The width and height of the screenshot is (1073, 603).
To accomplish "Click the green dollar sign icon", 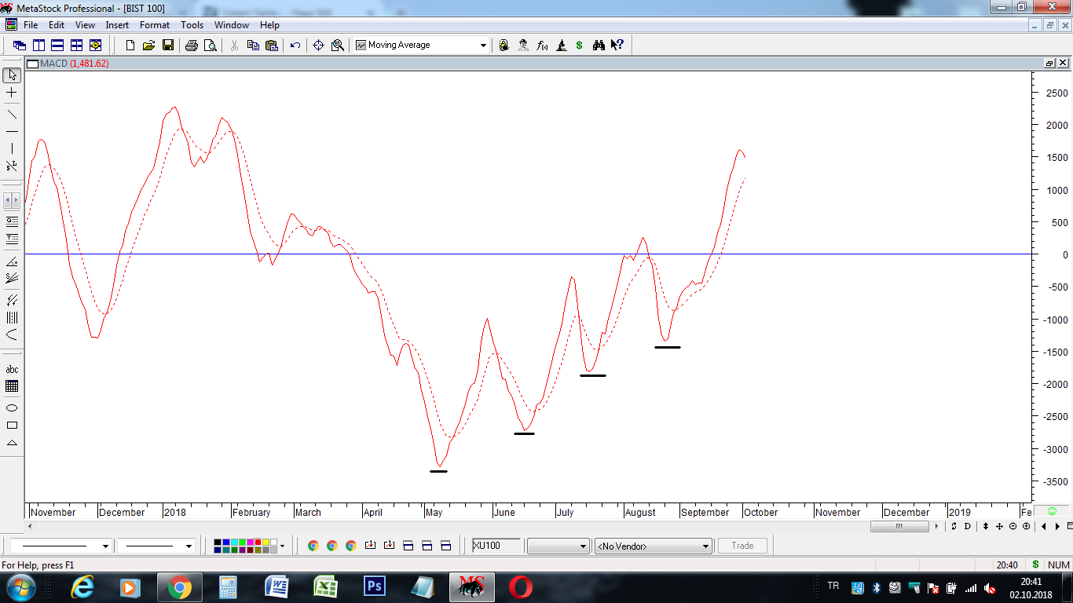I will click(x=580, y=46).
